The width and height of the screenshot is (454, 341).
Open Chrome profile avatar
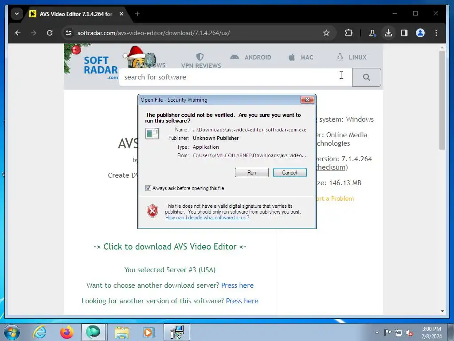(x=420, y=33)
